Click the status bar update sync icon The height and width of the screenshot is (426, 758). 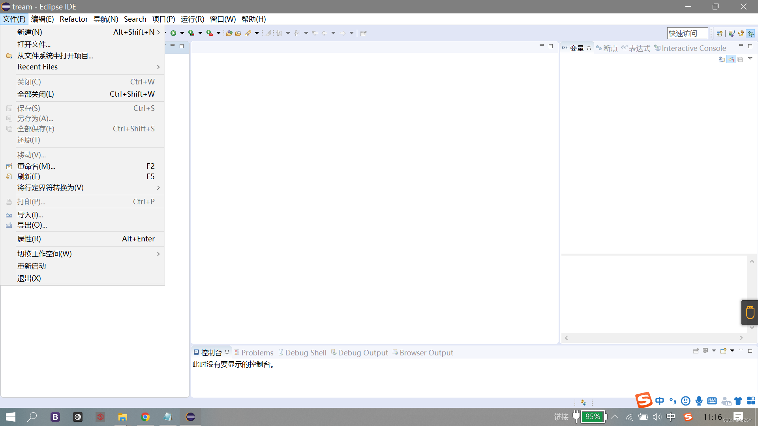pyautogui.click(x=584, y=403)
